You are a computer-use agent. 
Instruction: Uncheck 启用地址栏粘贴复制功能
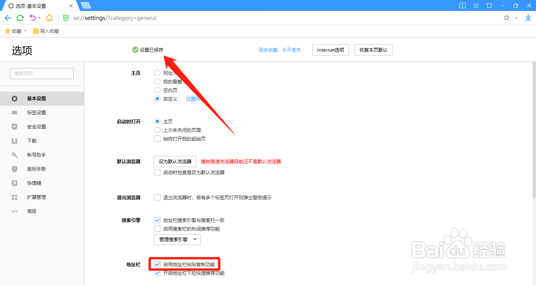(x=157, y=264)
